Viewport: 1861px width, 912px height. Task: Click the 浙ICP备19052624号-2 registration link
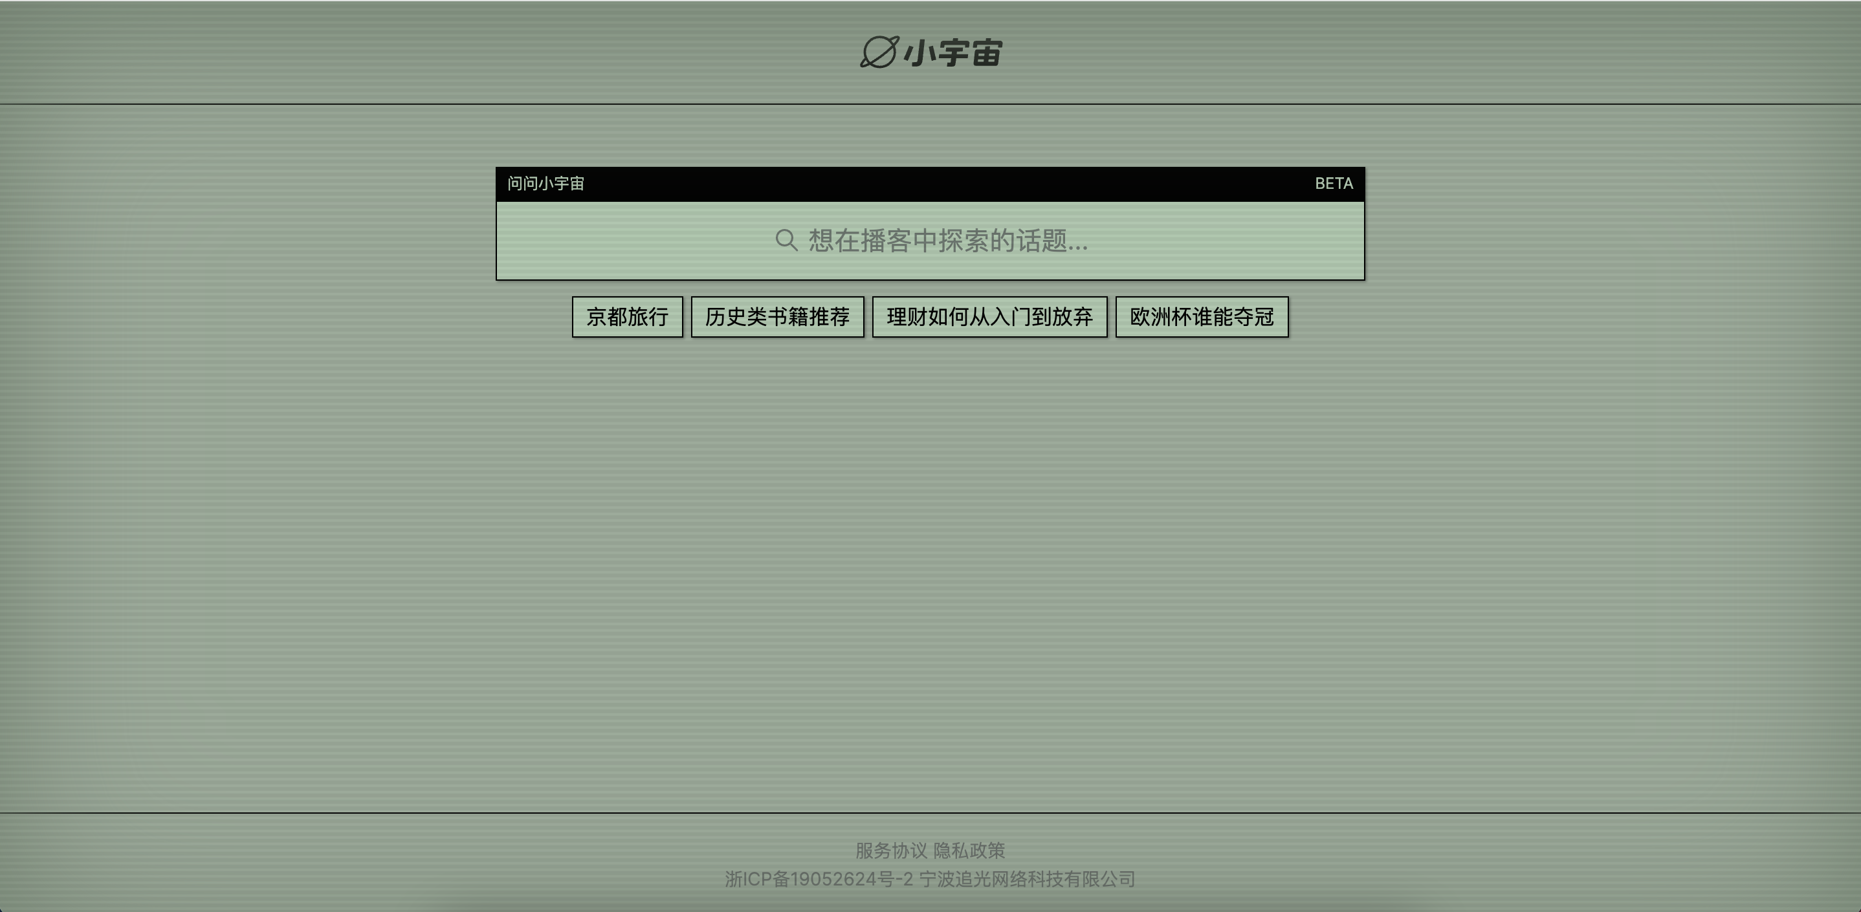(x=819, y=880)
